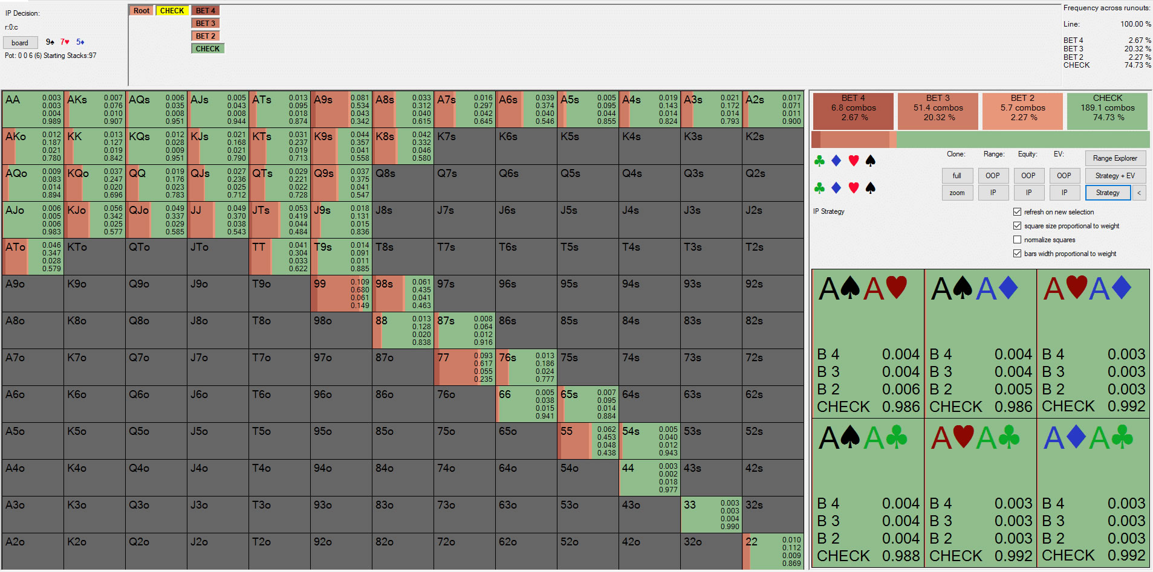
Task: Click the black spade icon in the lower suit row
Action: (x=871, y=188)
